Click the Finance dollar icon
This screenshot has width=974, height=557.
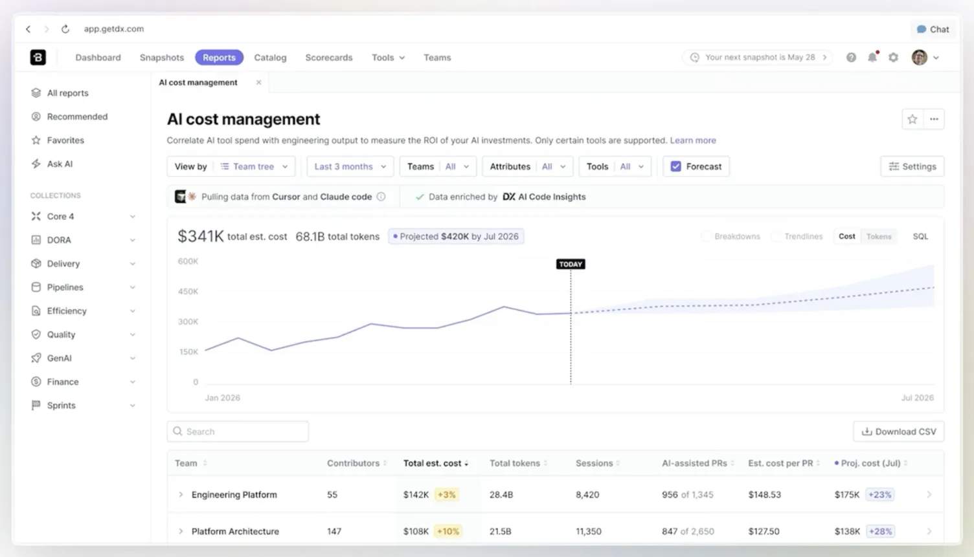(36, 382)
